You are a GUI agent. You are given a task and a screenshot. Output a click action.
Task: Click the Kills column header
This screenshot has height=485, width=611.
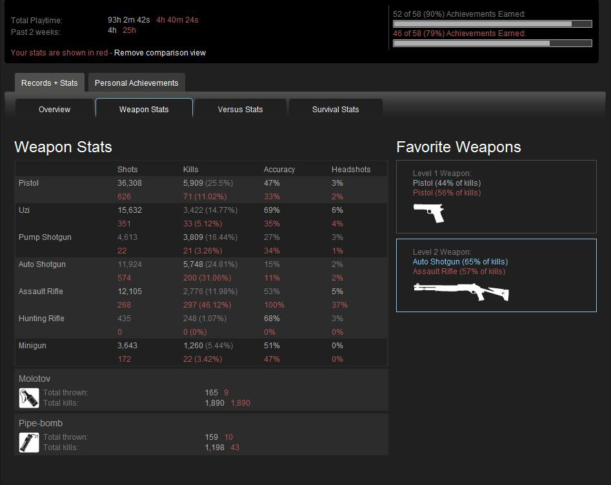190,169
